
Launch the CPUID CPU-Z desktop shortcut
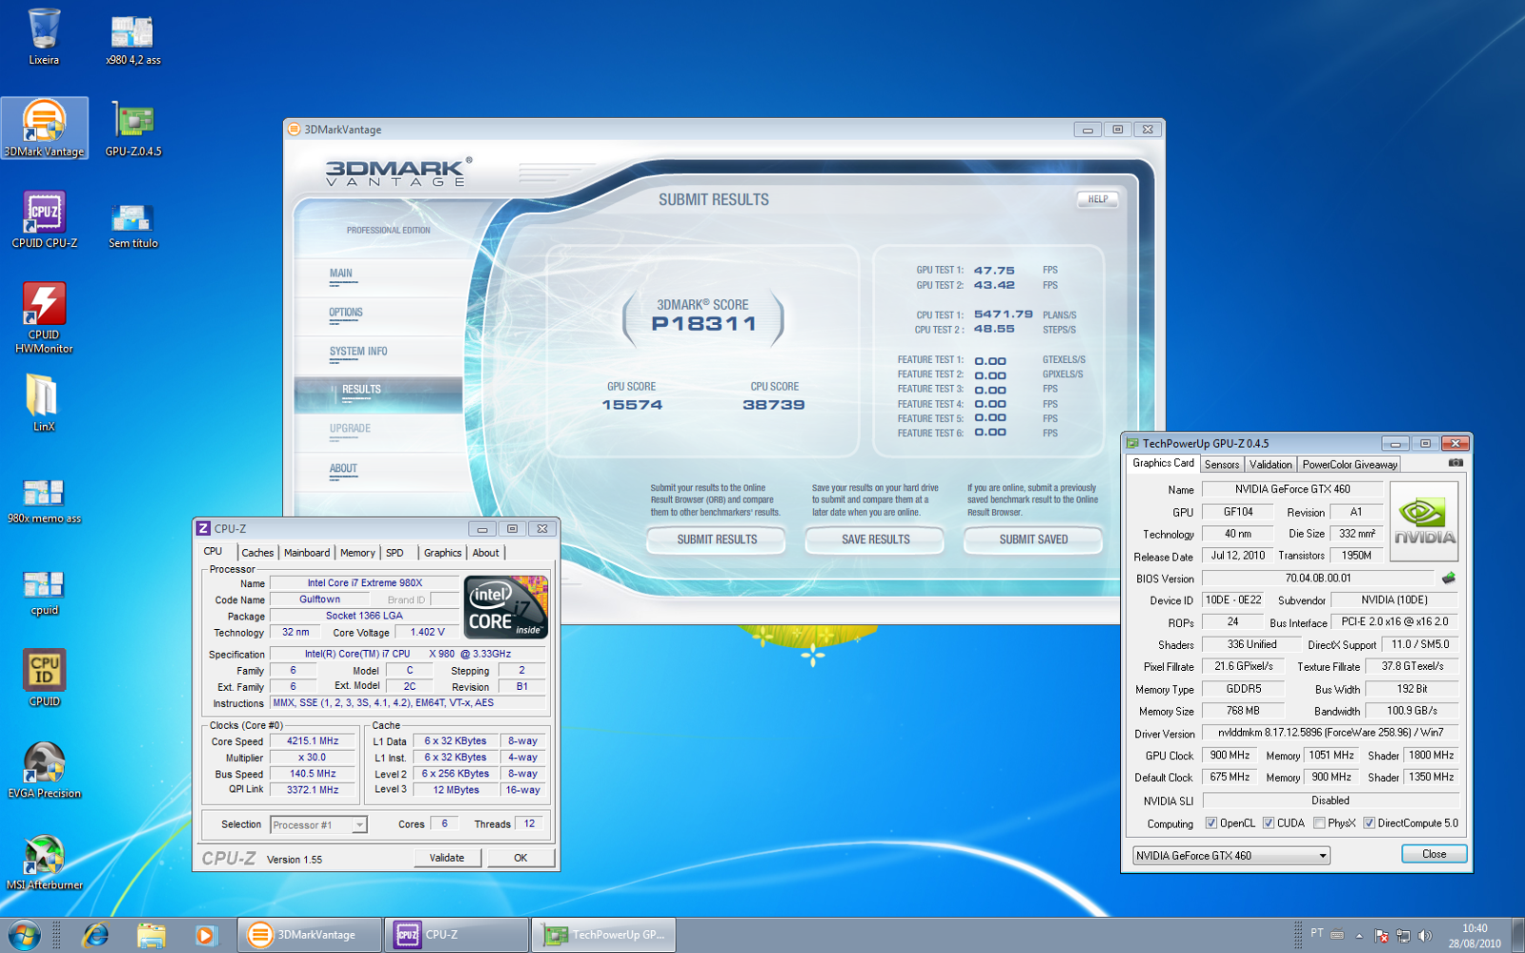click(x=44, y=220)
